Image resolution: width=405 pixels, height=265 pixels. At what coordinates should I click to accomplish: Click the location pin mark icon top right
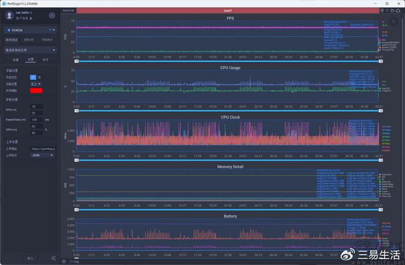(x=382, y=10)
